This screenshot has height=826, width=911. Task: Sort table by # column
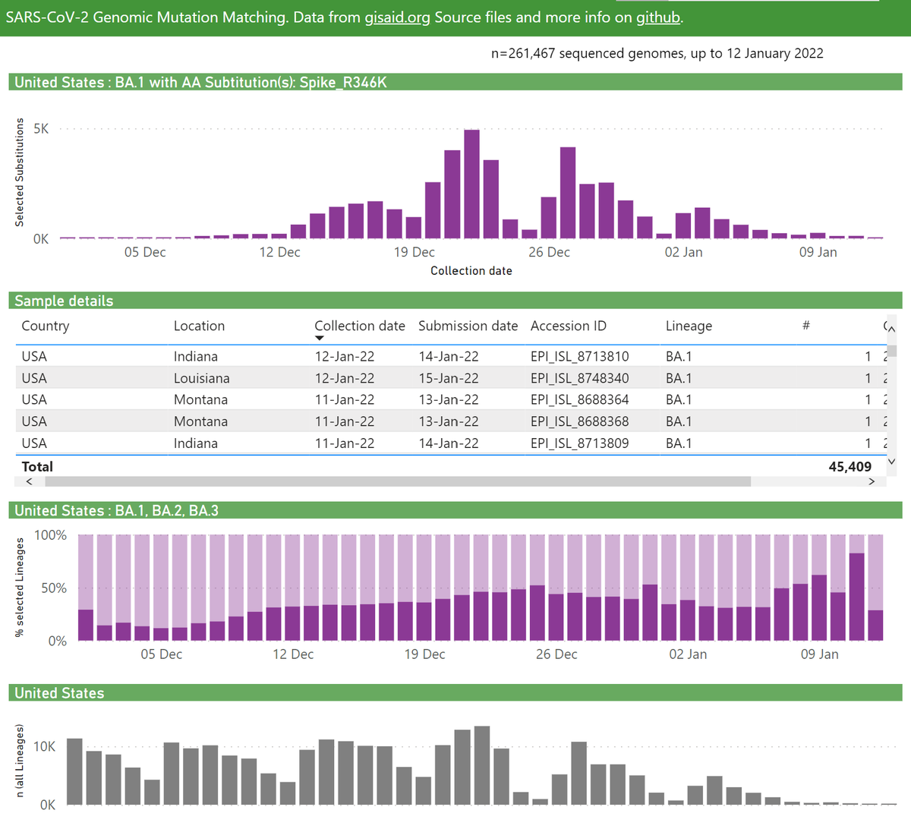805,326
